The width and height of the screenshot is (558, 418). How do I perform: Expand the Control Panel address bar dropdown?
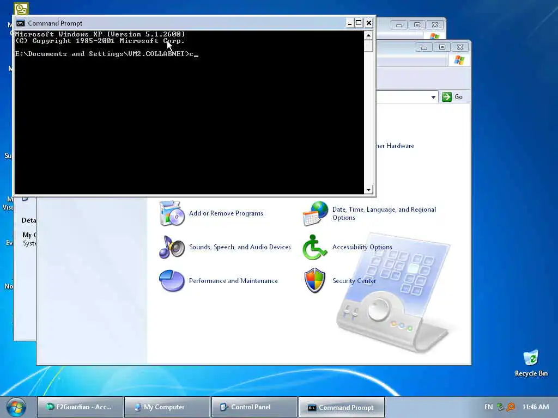pos(433,97)
